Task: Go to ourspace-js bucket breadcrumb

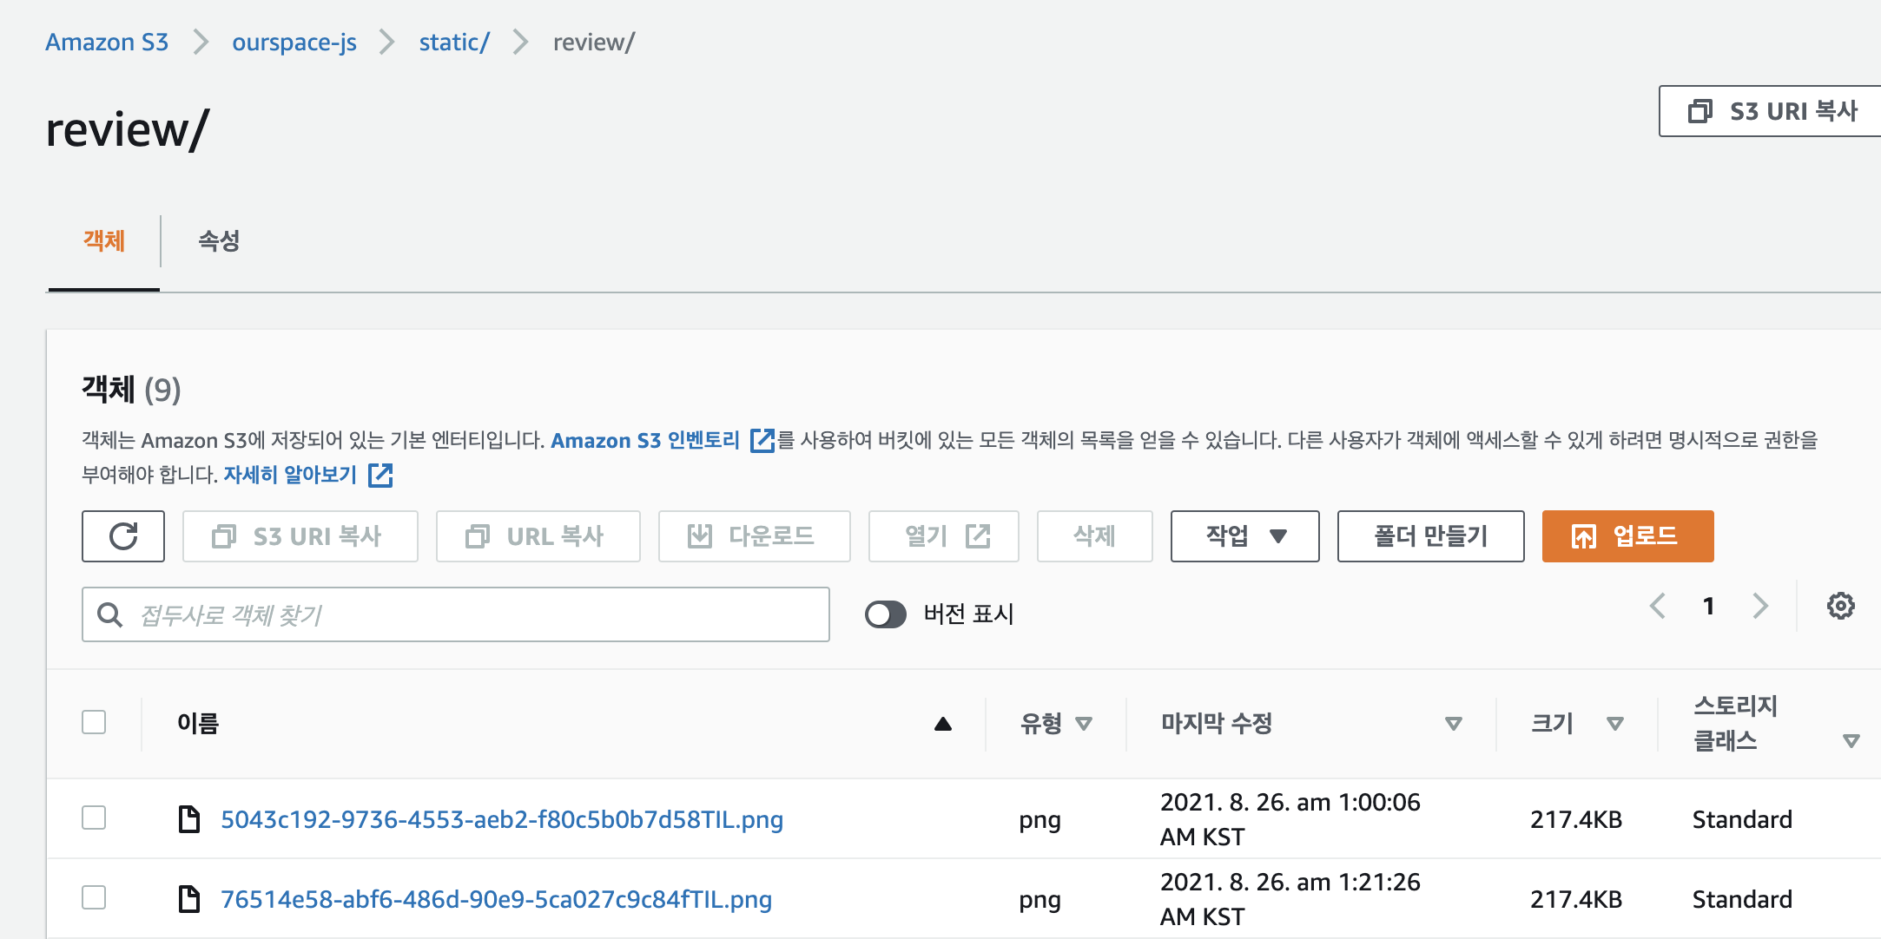Action: click(294, 42)
